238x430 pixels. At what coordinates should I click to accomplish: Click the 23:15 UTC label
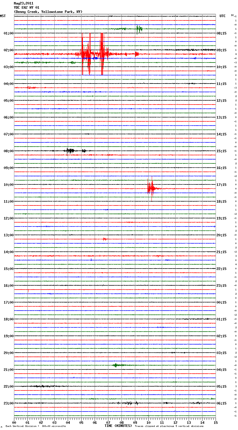(221, 286)
